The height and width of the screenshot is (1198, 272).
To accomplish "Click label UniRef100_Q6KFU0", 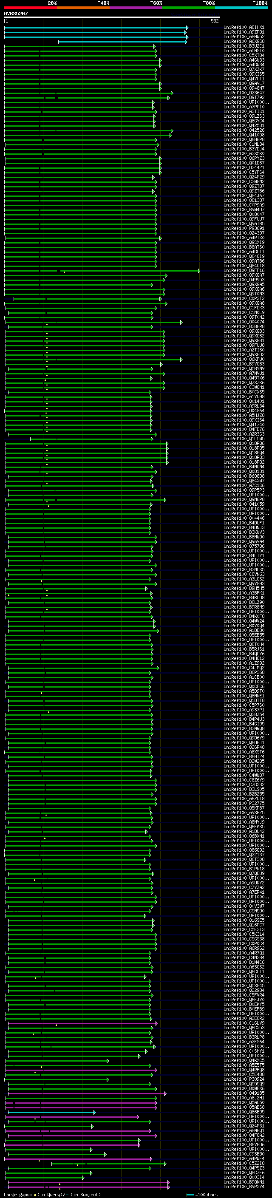I will pos(244,359).
